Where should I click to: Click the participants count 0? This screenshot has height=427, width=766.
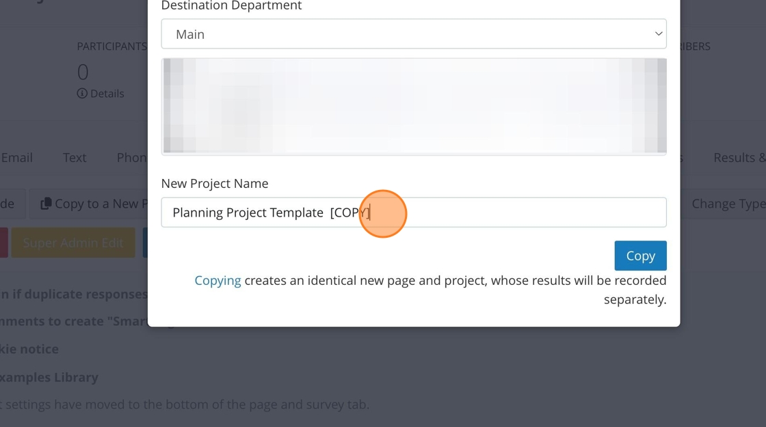tap(83, 72)
